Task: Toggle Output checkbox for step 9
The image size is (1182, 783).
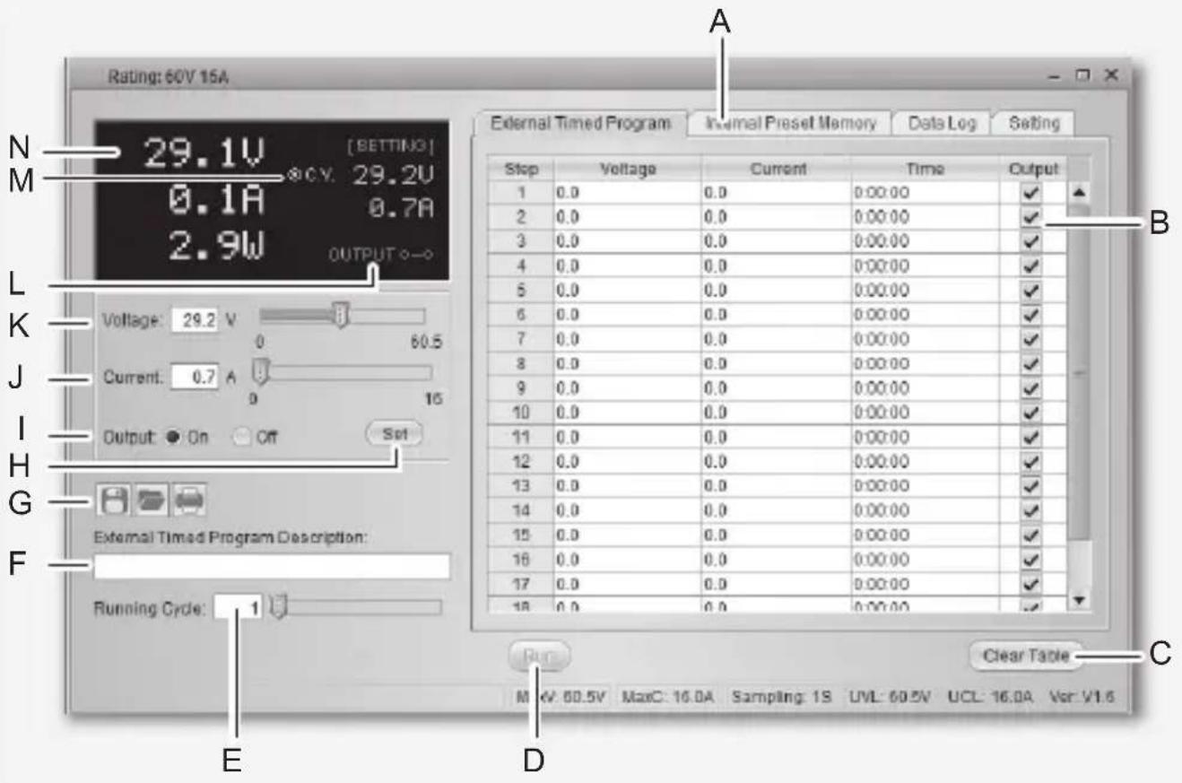Action: (1033, 389)
